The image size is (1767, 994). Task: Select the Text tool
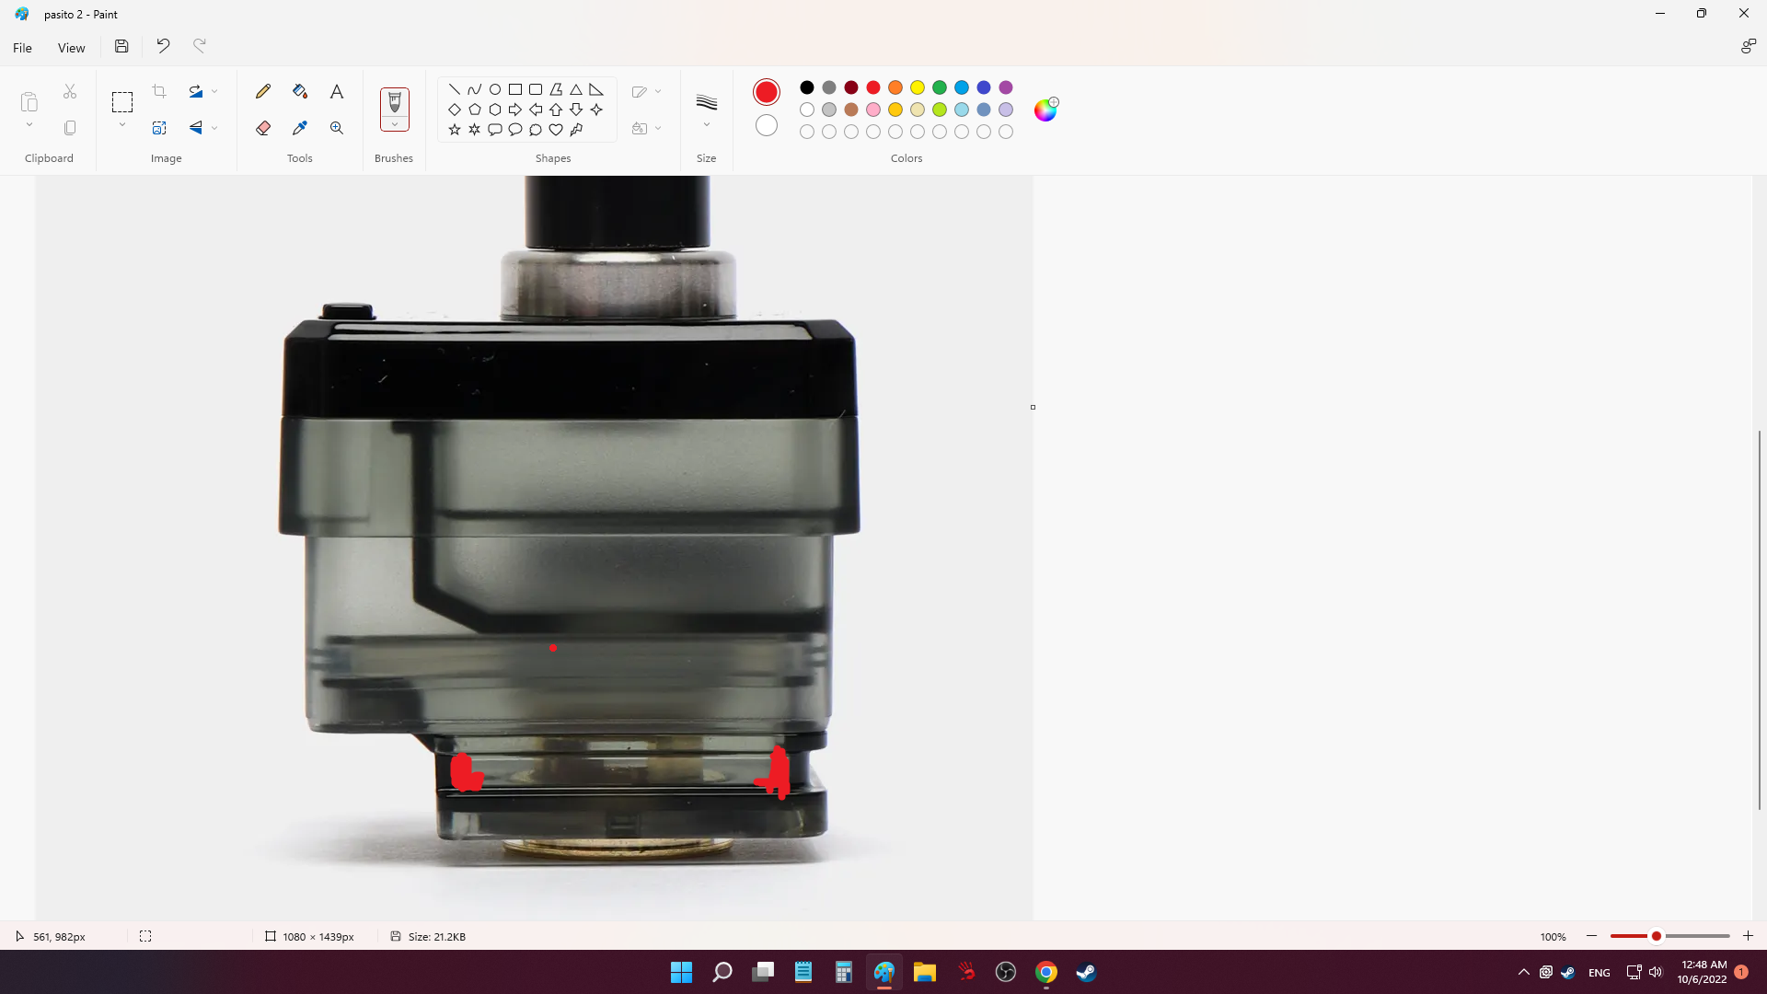point(337,91)
